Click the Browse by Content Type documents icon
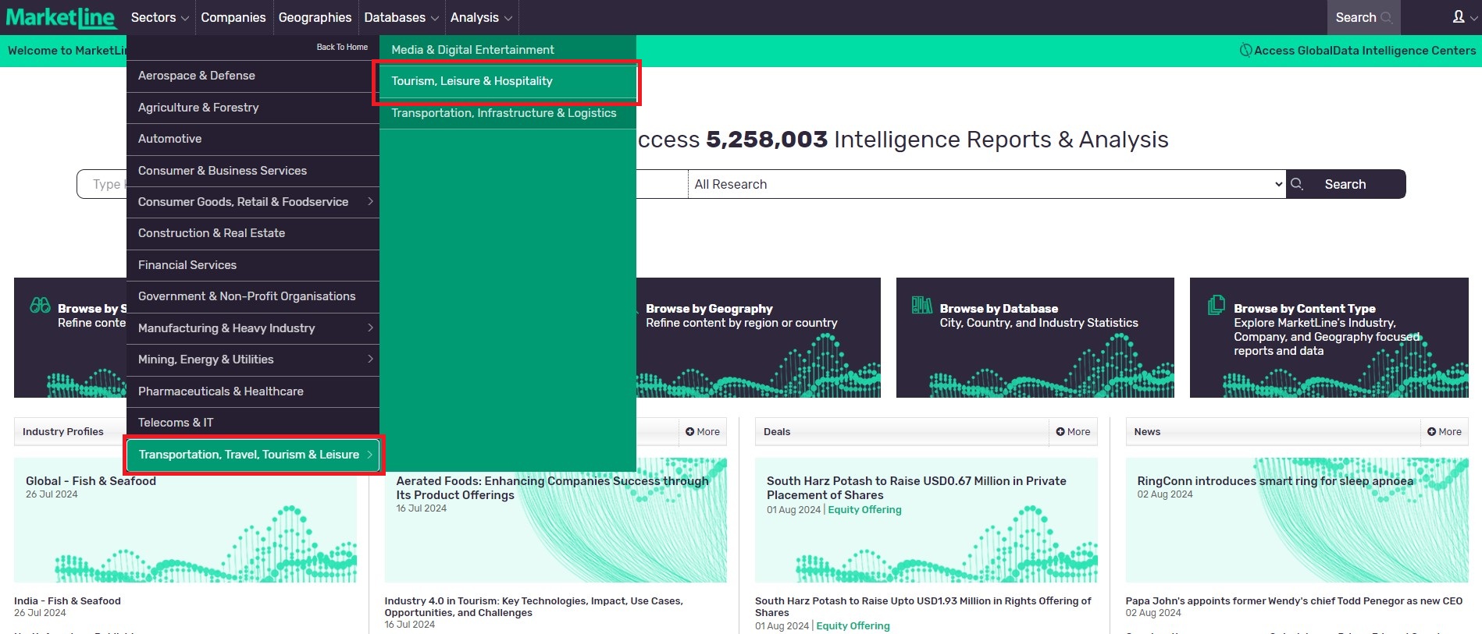1482x634 pixels. point(1216,306)
